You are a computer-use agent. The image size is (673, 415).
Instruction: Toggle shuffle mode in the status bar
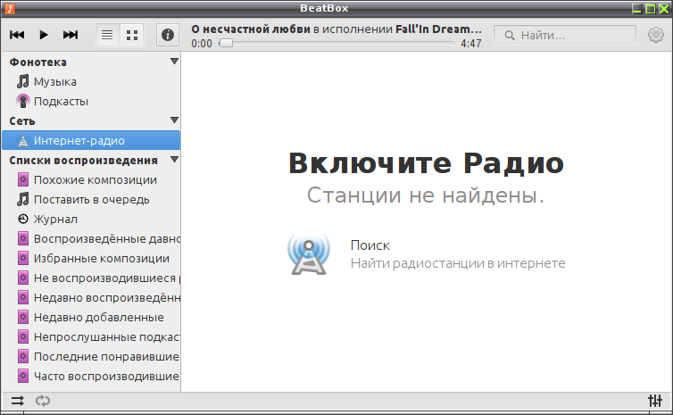[18, 401]
